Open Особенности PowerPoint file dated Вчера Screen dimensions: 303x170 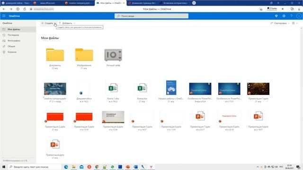200,89
